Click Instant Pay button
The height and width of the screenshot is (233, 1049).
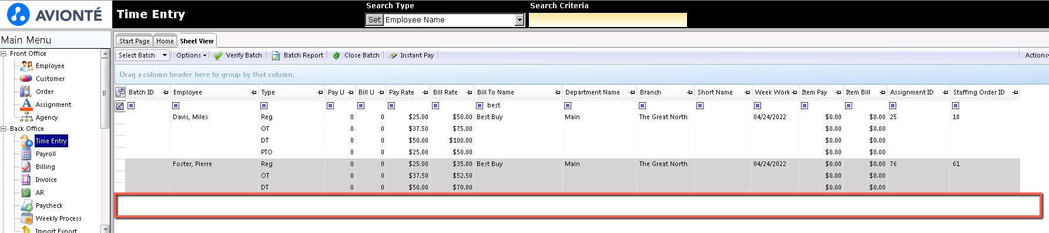point(411,55)
